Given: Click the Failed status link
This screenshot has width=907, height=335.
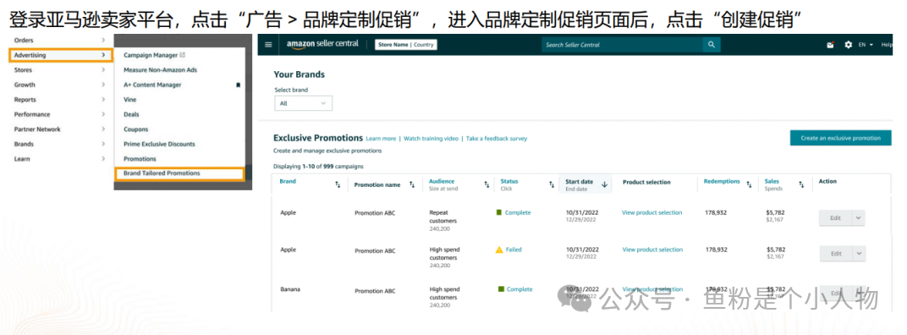Looking at the screenshot, I should 514,250.
